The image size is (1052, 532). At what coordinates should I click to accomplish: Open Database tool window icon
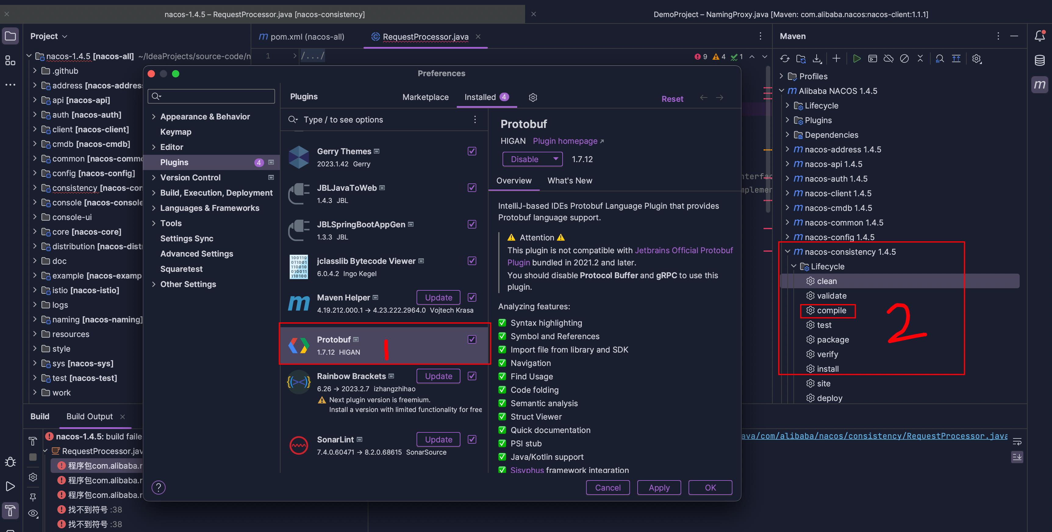click(x=1040, y=60)
